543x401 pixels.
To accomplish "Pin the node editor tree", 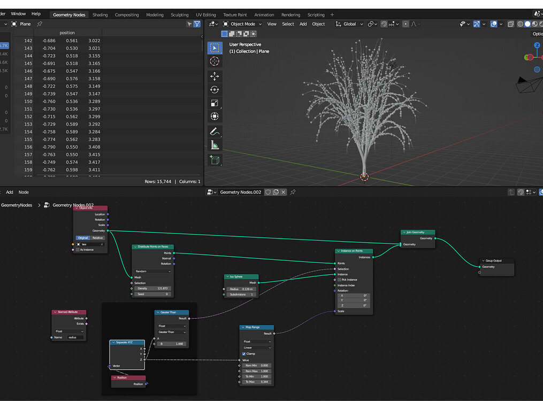I will tap(293, 192).
